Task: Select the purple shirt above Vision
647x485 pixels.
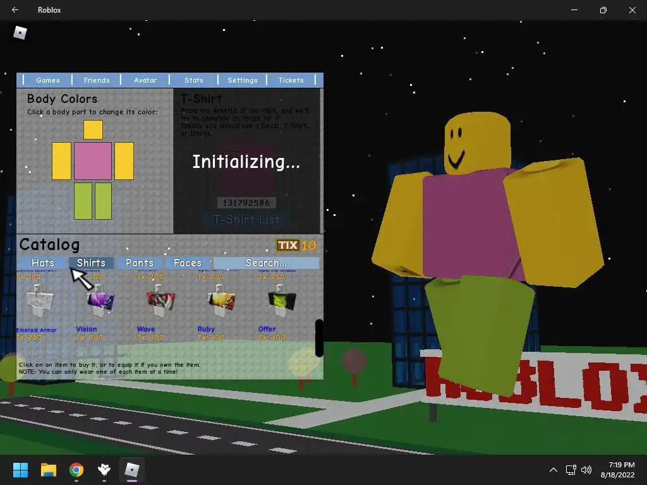Action: pos(100,301)
